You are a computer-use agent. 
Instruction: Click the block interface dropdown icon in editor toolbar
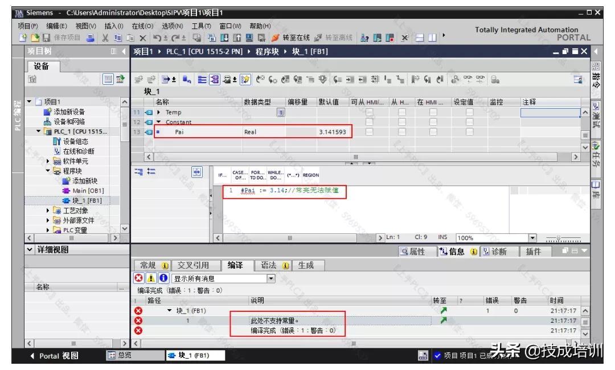point(169,80)
